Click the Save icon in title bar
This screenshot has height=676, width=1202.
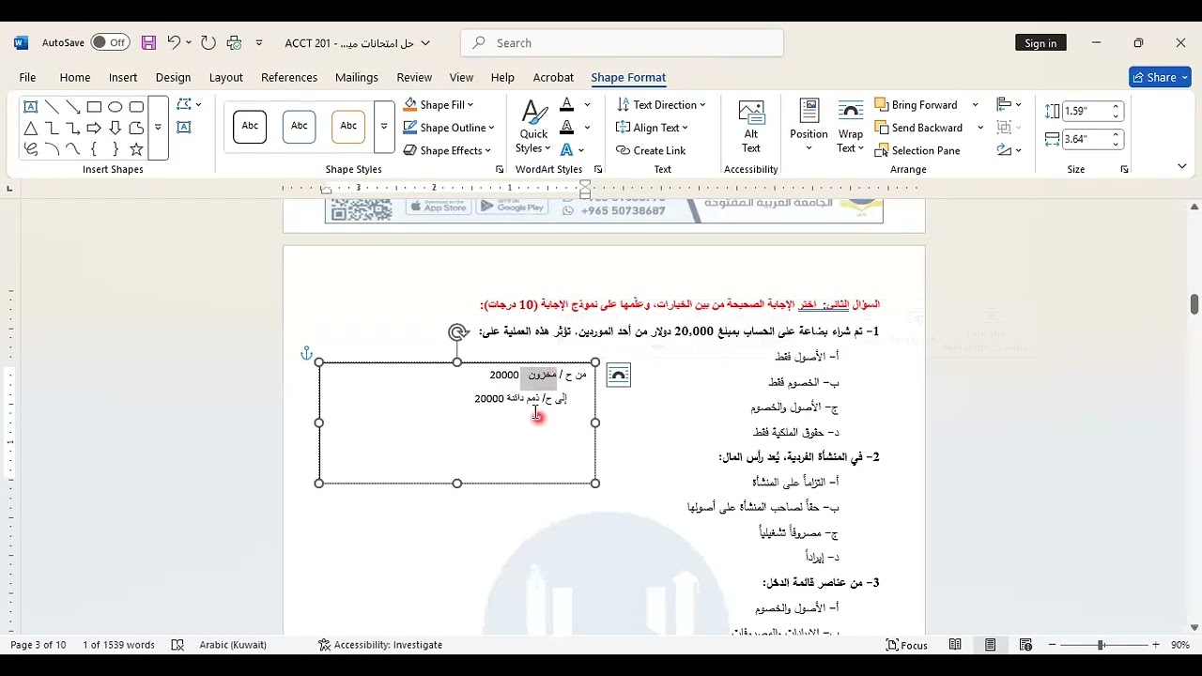tap(148, 43)
